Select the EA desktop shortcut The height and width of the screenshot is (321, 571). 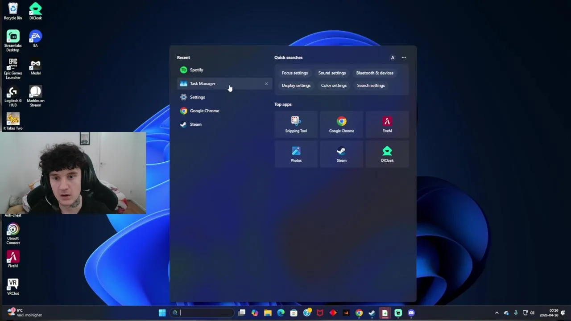36,39
